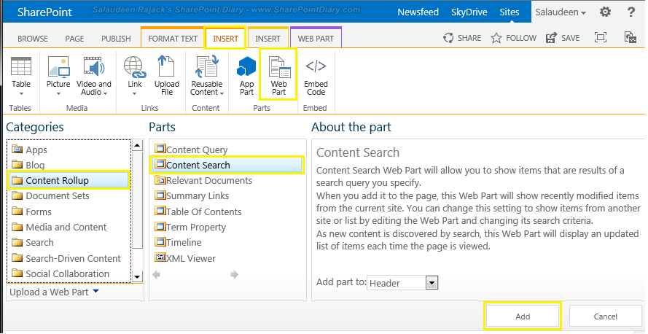Select the Content Query part icon
The width and height of the screenshot is (648, 334).
160,149
